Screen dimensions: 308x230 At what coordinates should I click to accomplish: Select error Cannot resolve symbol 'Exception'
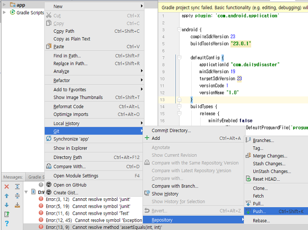pos(91,220)
